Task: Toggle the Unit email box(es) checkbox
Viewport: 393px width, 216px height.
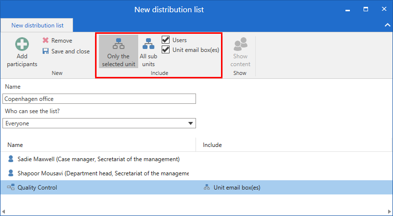Action: (x=166, y=49)
